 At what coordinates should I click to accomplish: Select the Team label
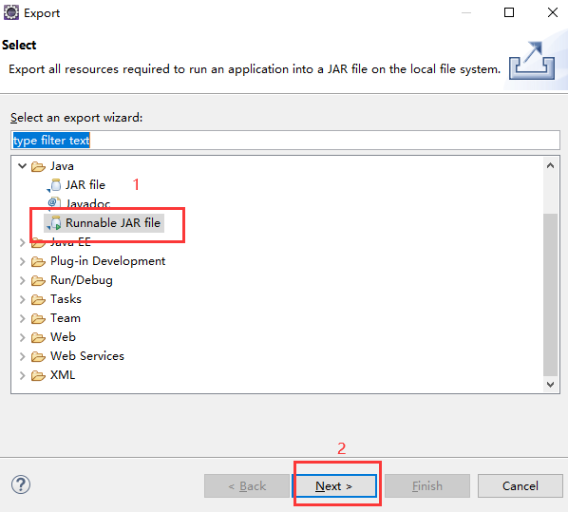pos(66,318)
